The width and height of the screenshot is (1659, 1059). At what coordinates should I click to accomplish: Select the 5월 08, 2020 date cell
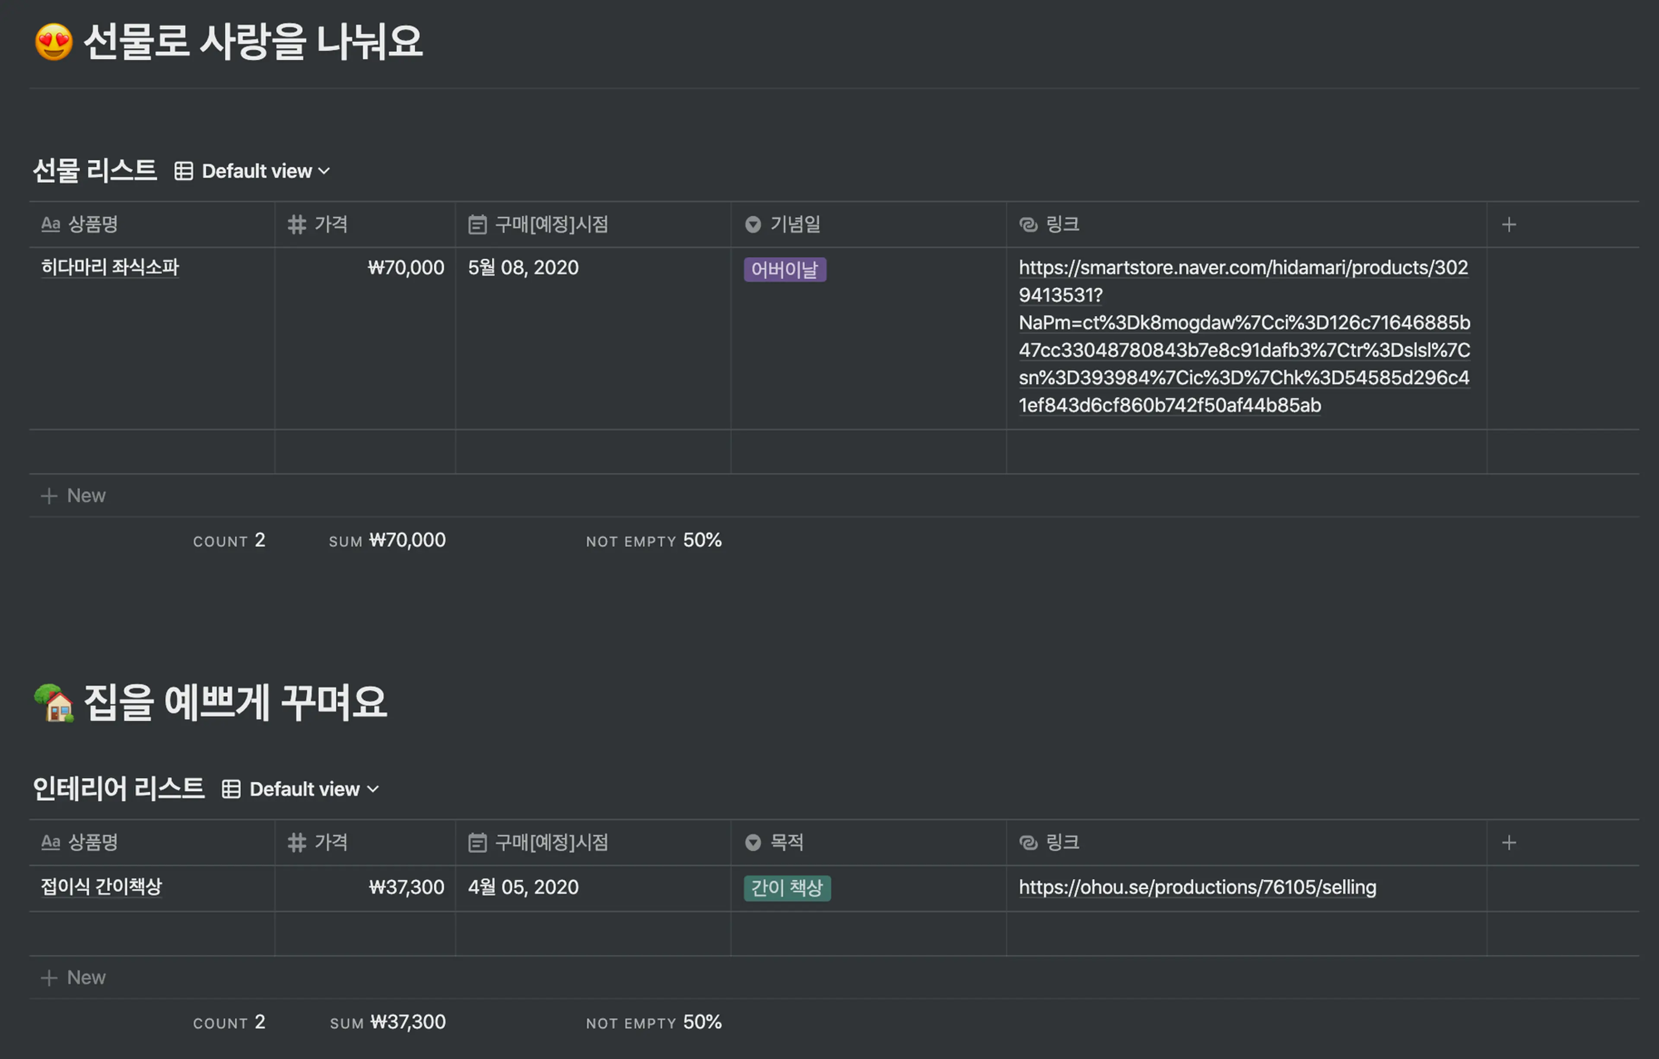[x=592, y=338]
